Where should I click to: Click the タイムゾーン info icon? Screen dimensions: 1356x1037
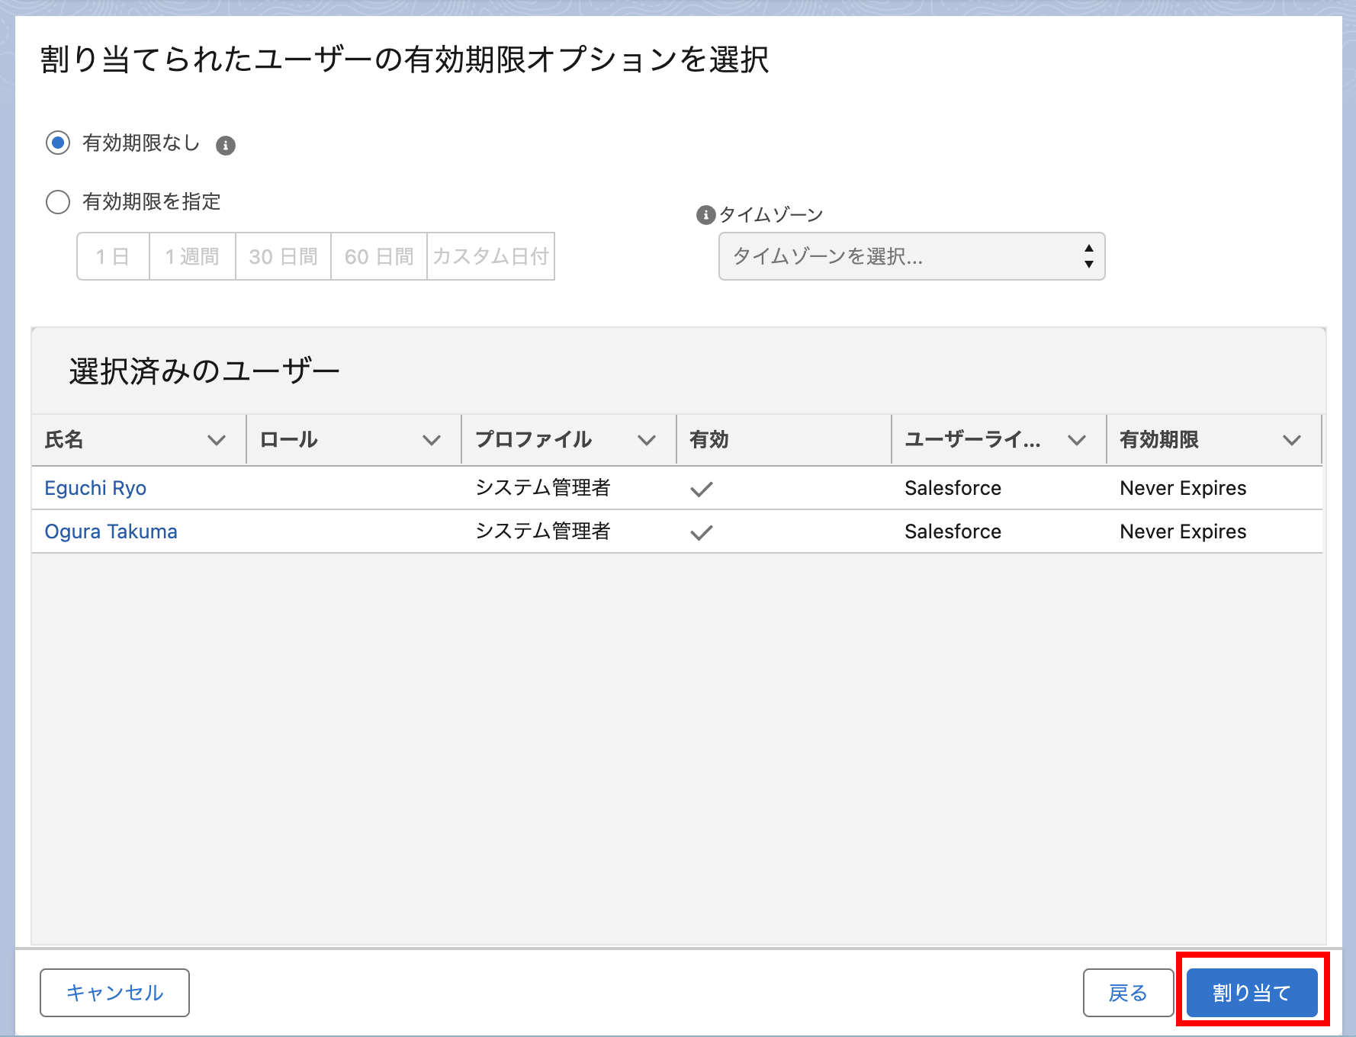coord(705,215)
